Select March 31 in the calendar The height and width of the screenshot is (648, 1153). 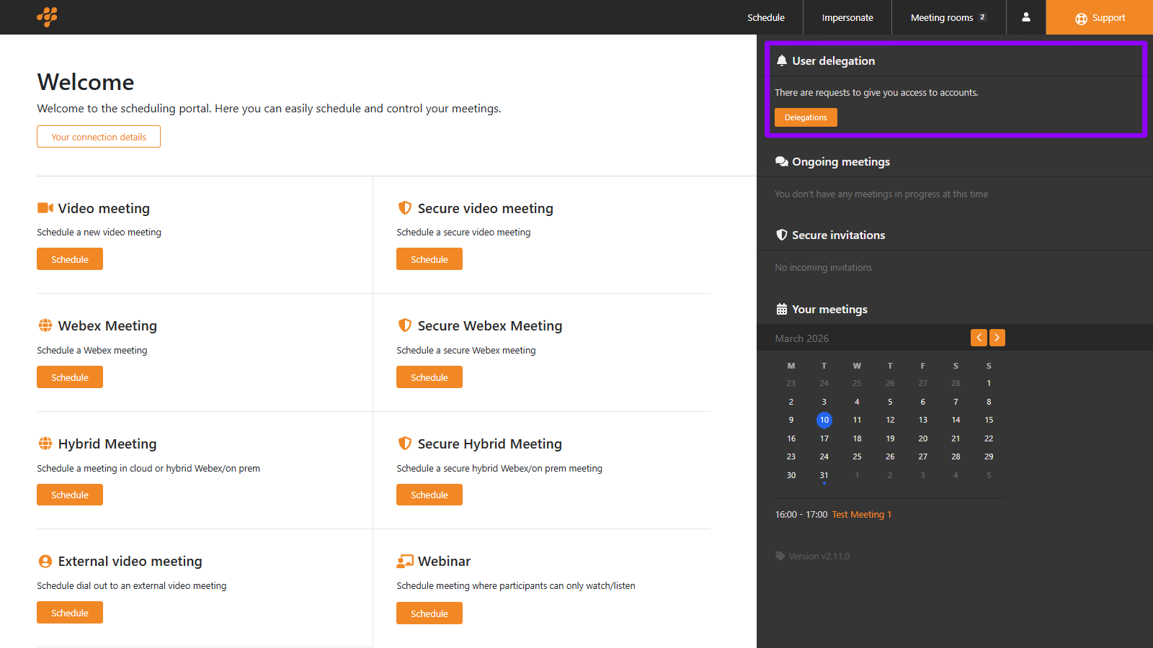824,475
